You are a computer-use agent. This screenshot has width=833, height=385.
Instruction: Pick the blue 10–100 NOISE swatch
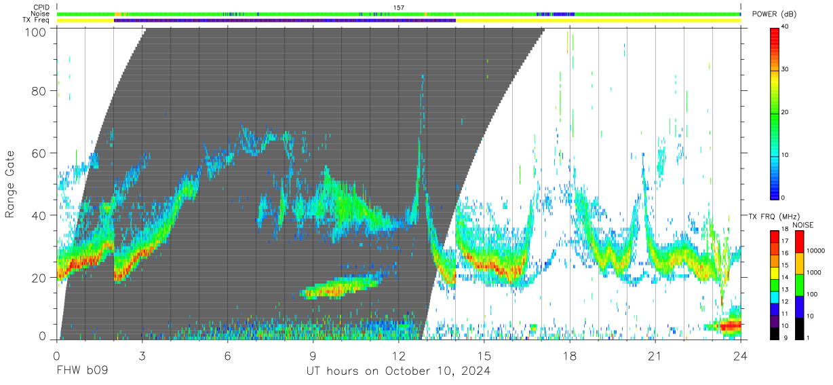coord(800,306)
